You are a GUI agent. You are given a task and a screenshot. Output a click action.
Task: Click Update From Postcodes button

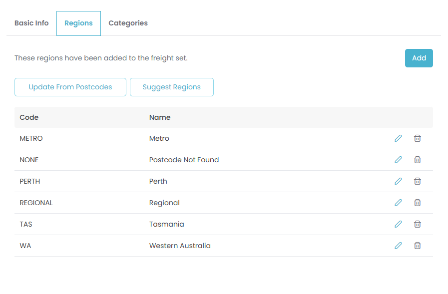(x=70, y=87)
